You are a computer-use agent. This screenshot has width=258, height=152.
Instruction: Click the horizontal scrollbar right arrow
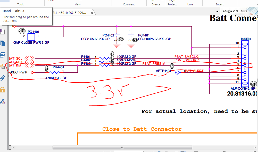tap(255, 147)
